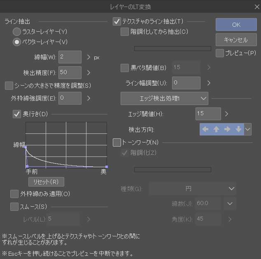The image size is (261, 259).
Task: Toggle 奥行き(D) checkbox
Action: point(17,114)
